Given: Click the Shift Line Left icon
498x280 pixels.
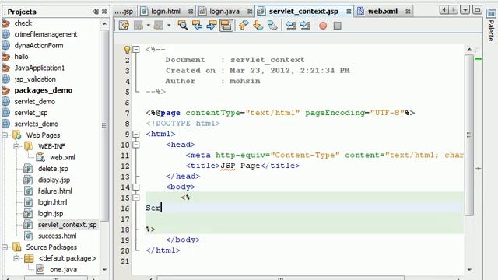Looking at the screenshot, I should click(290, 26).
